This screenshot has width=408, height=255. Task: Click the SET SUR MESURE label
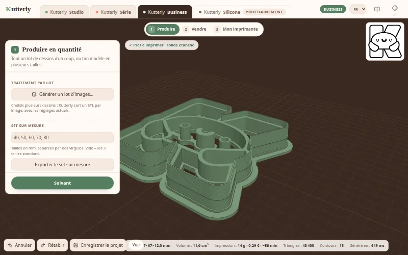tap(28, 125)
